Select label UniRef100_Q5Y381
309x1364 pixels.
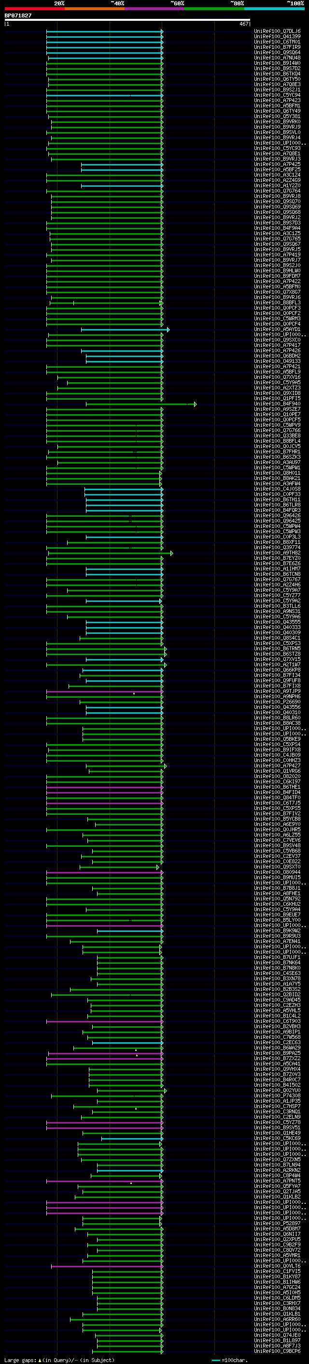[x=277, y=117]
